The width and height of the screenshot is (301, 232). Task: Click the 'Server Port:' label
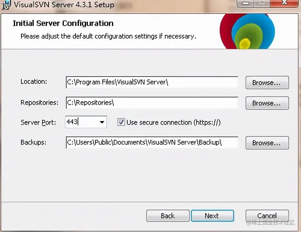tap(38, 122)
